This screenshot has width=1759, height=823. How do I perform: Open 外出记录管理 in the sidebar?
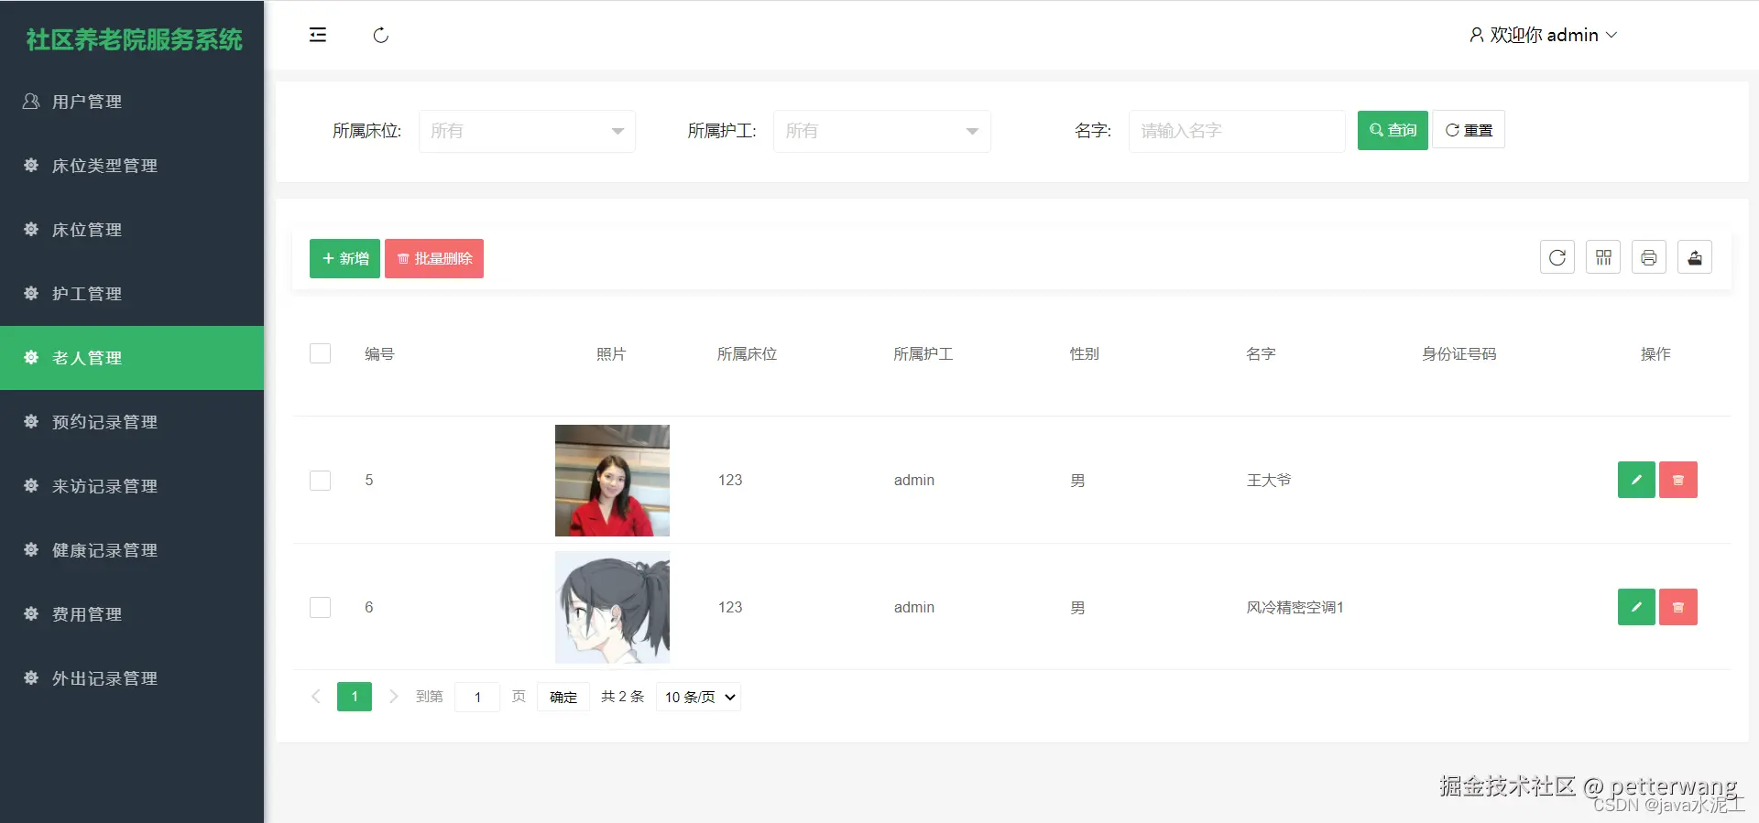point(132,678)
